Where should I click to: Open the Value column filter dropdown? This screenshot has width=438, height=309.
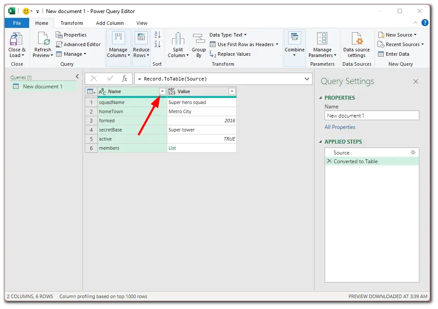coord(232,91)
